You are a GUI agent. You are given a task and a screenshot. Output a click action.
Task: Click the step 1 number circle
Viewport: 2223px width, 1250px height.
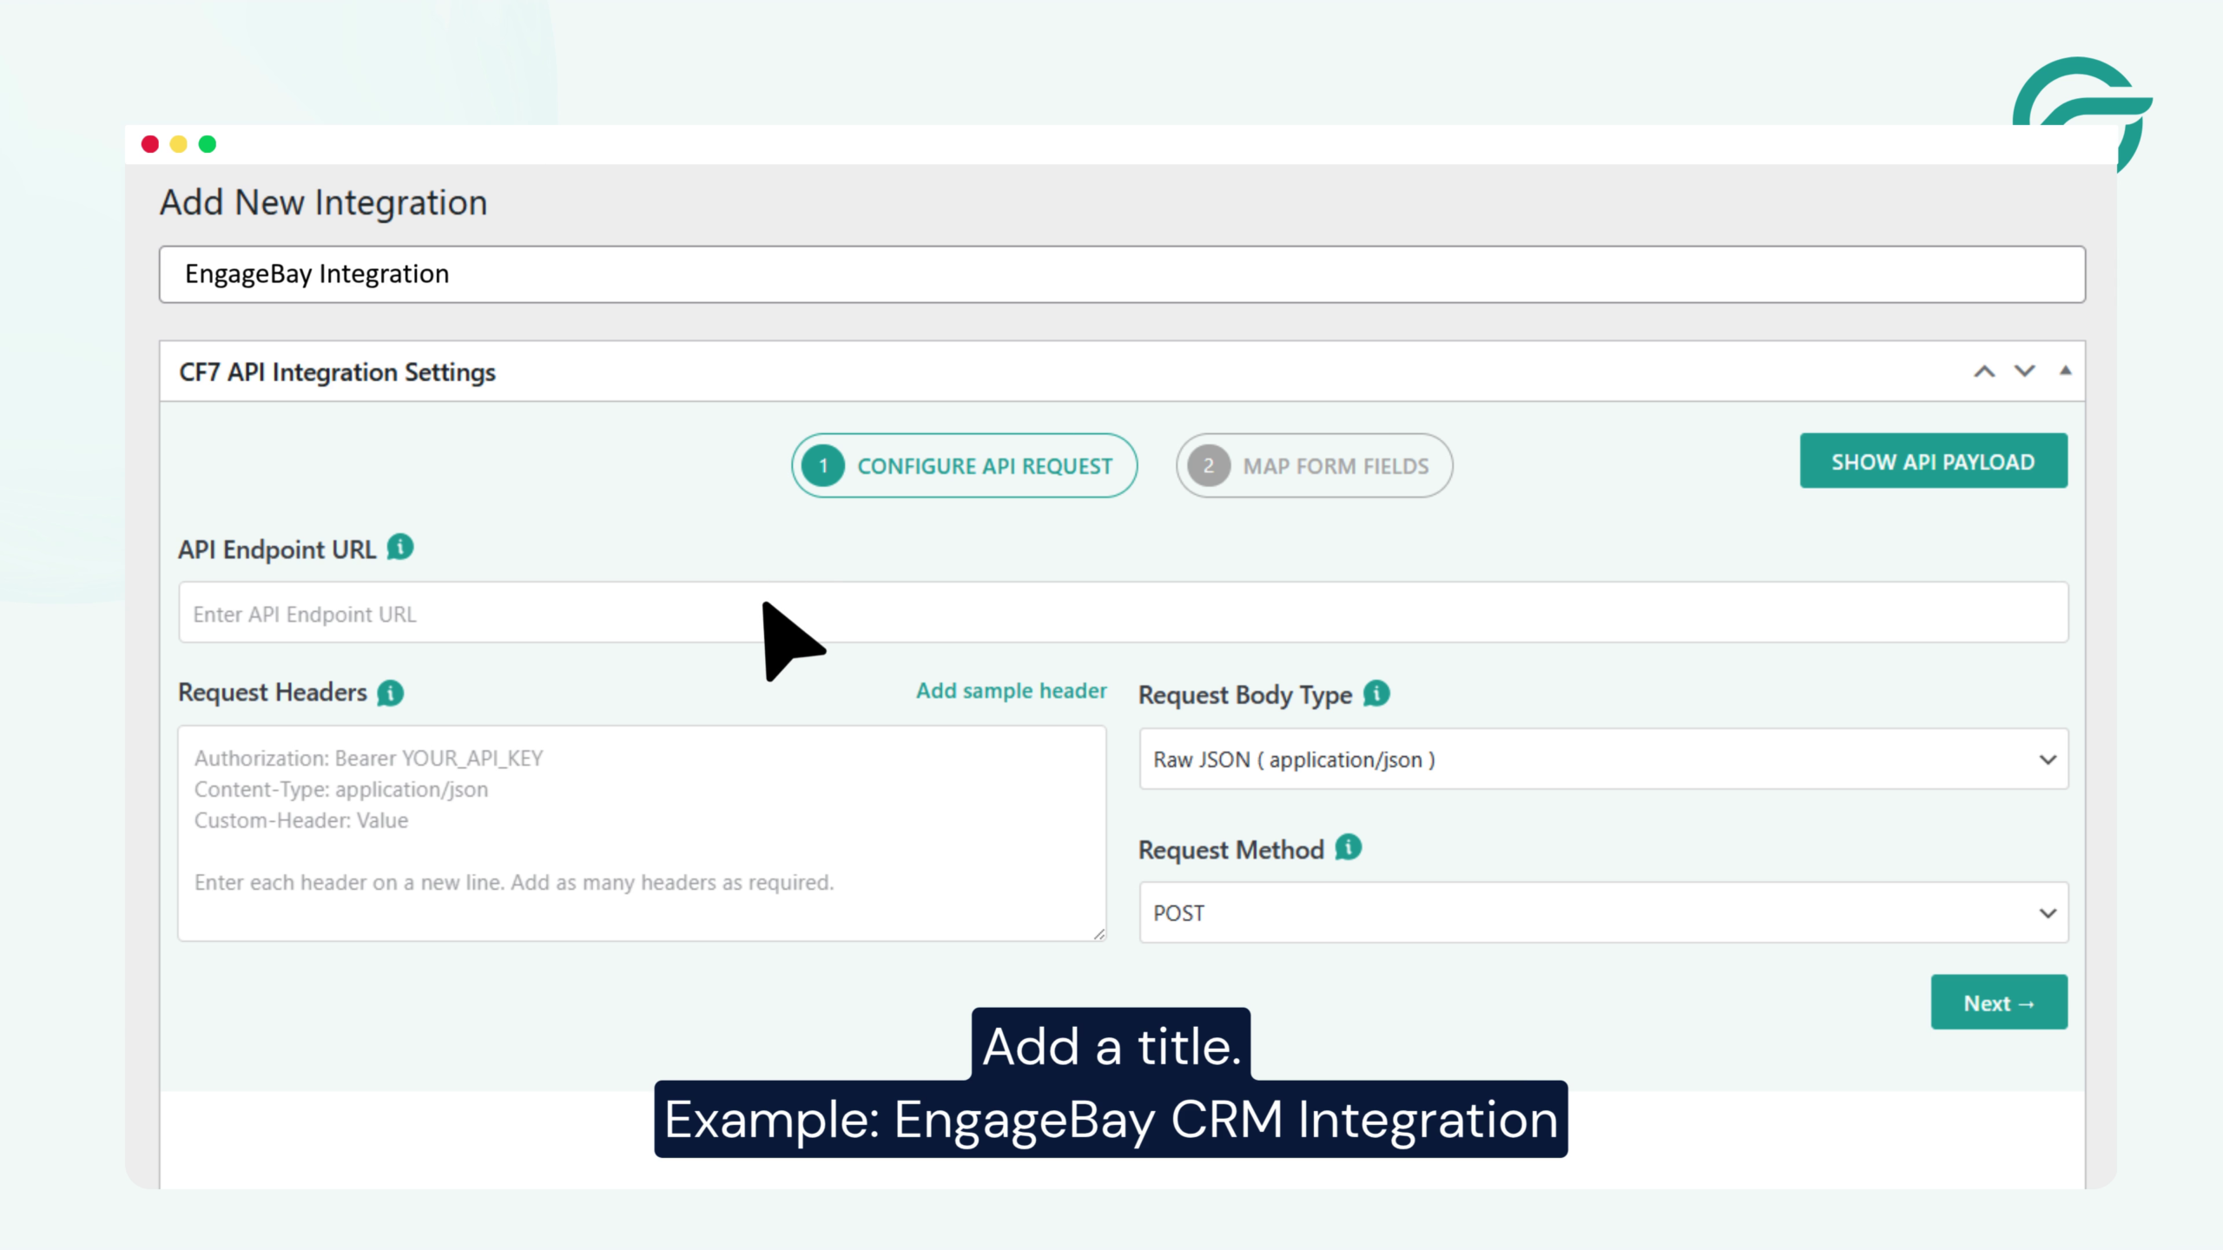pyautogui.click(x=823, y=466)
